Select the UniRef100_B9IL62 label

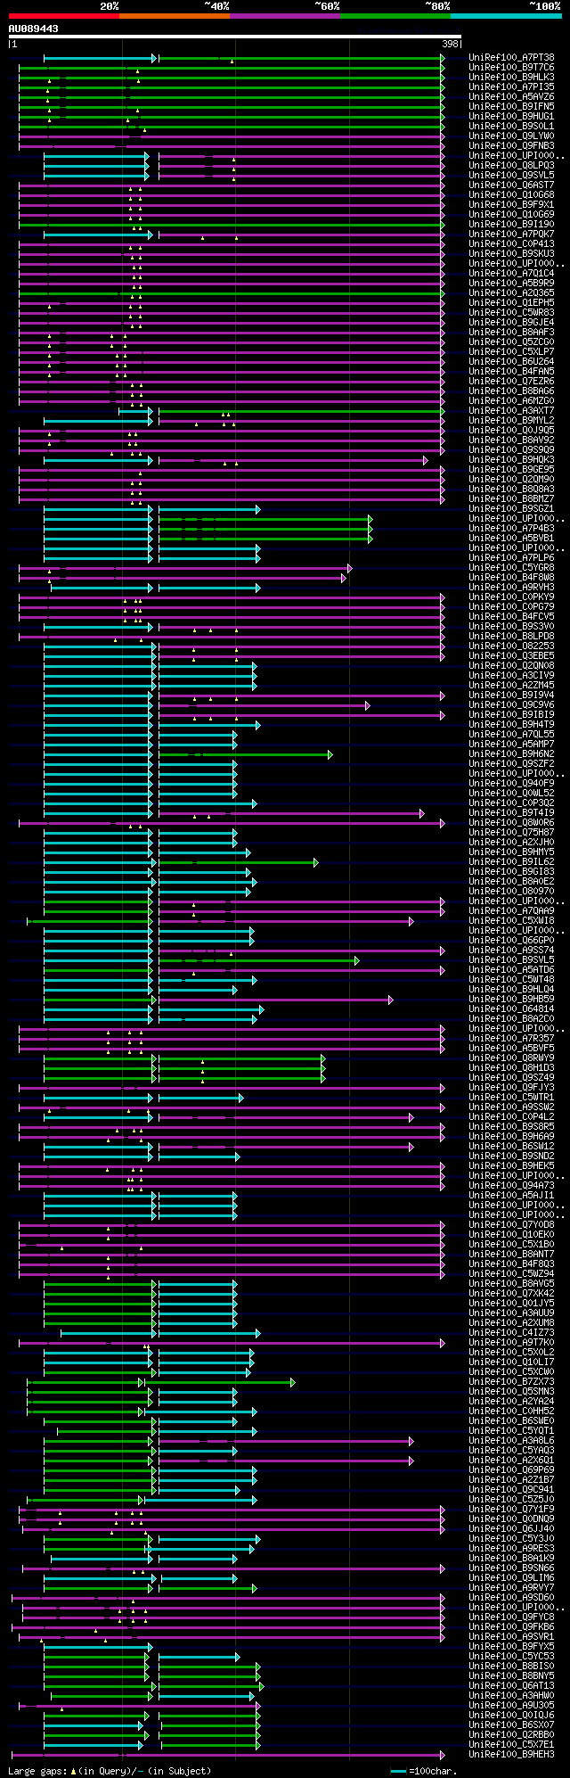click(511, 861)
